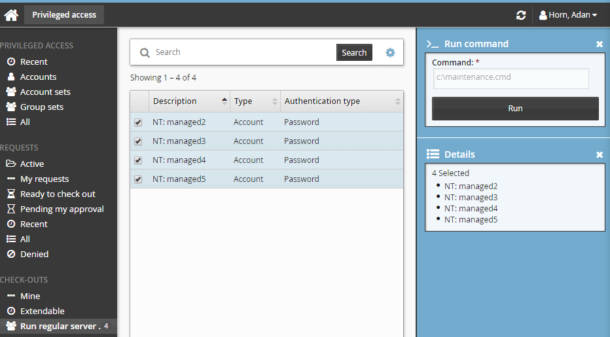Switch to the Privileged access tab
The image size is (610, 337).
click(x=64, y=14)
